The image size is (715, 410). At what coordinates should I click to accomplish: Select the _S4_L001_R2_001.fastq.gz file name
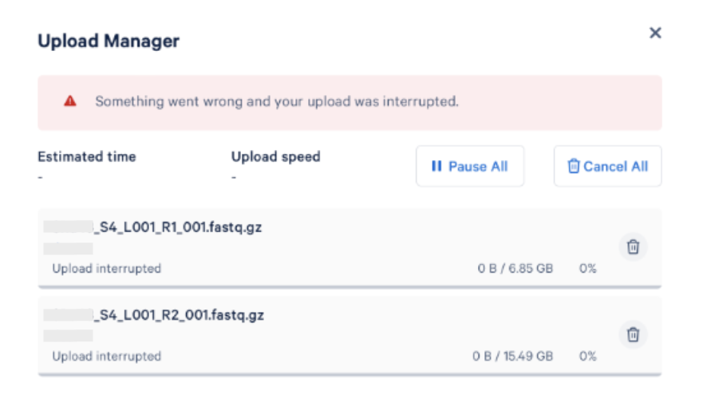click(x=179, y=315)
